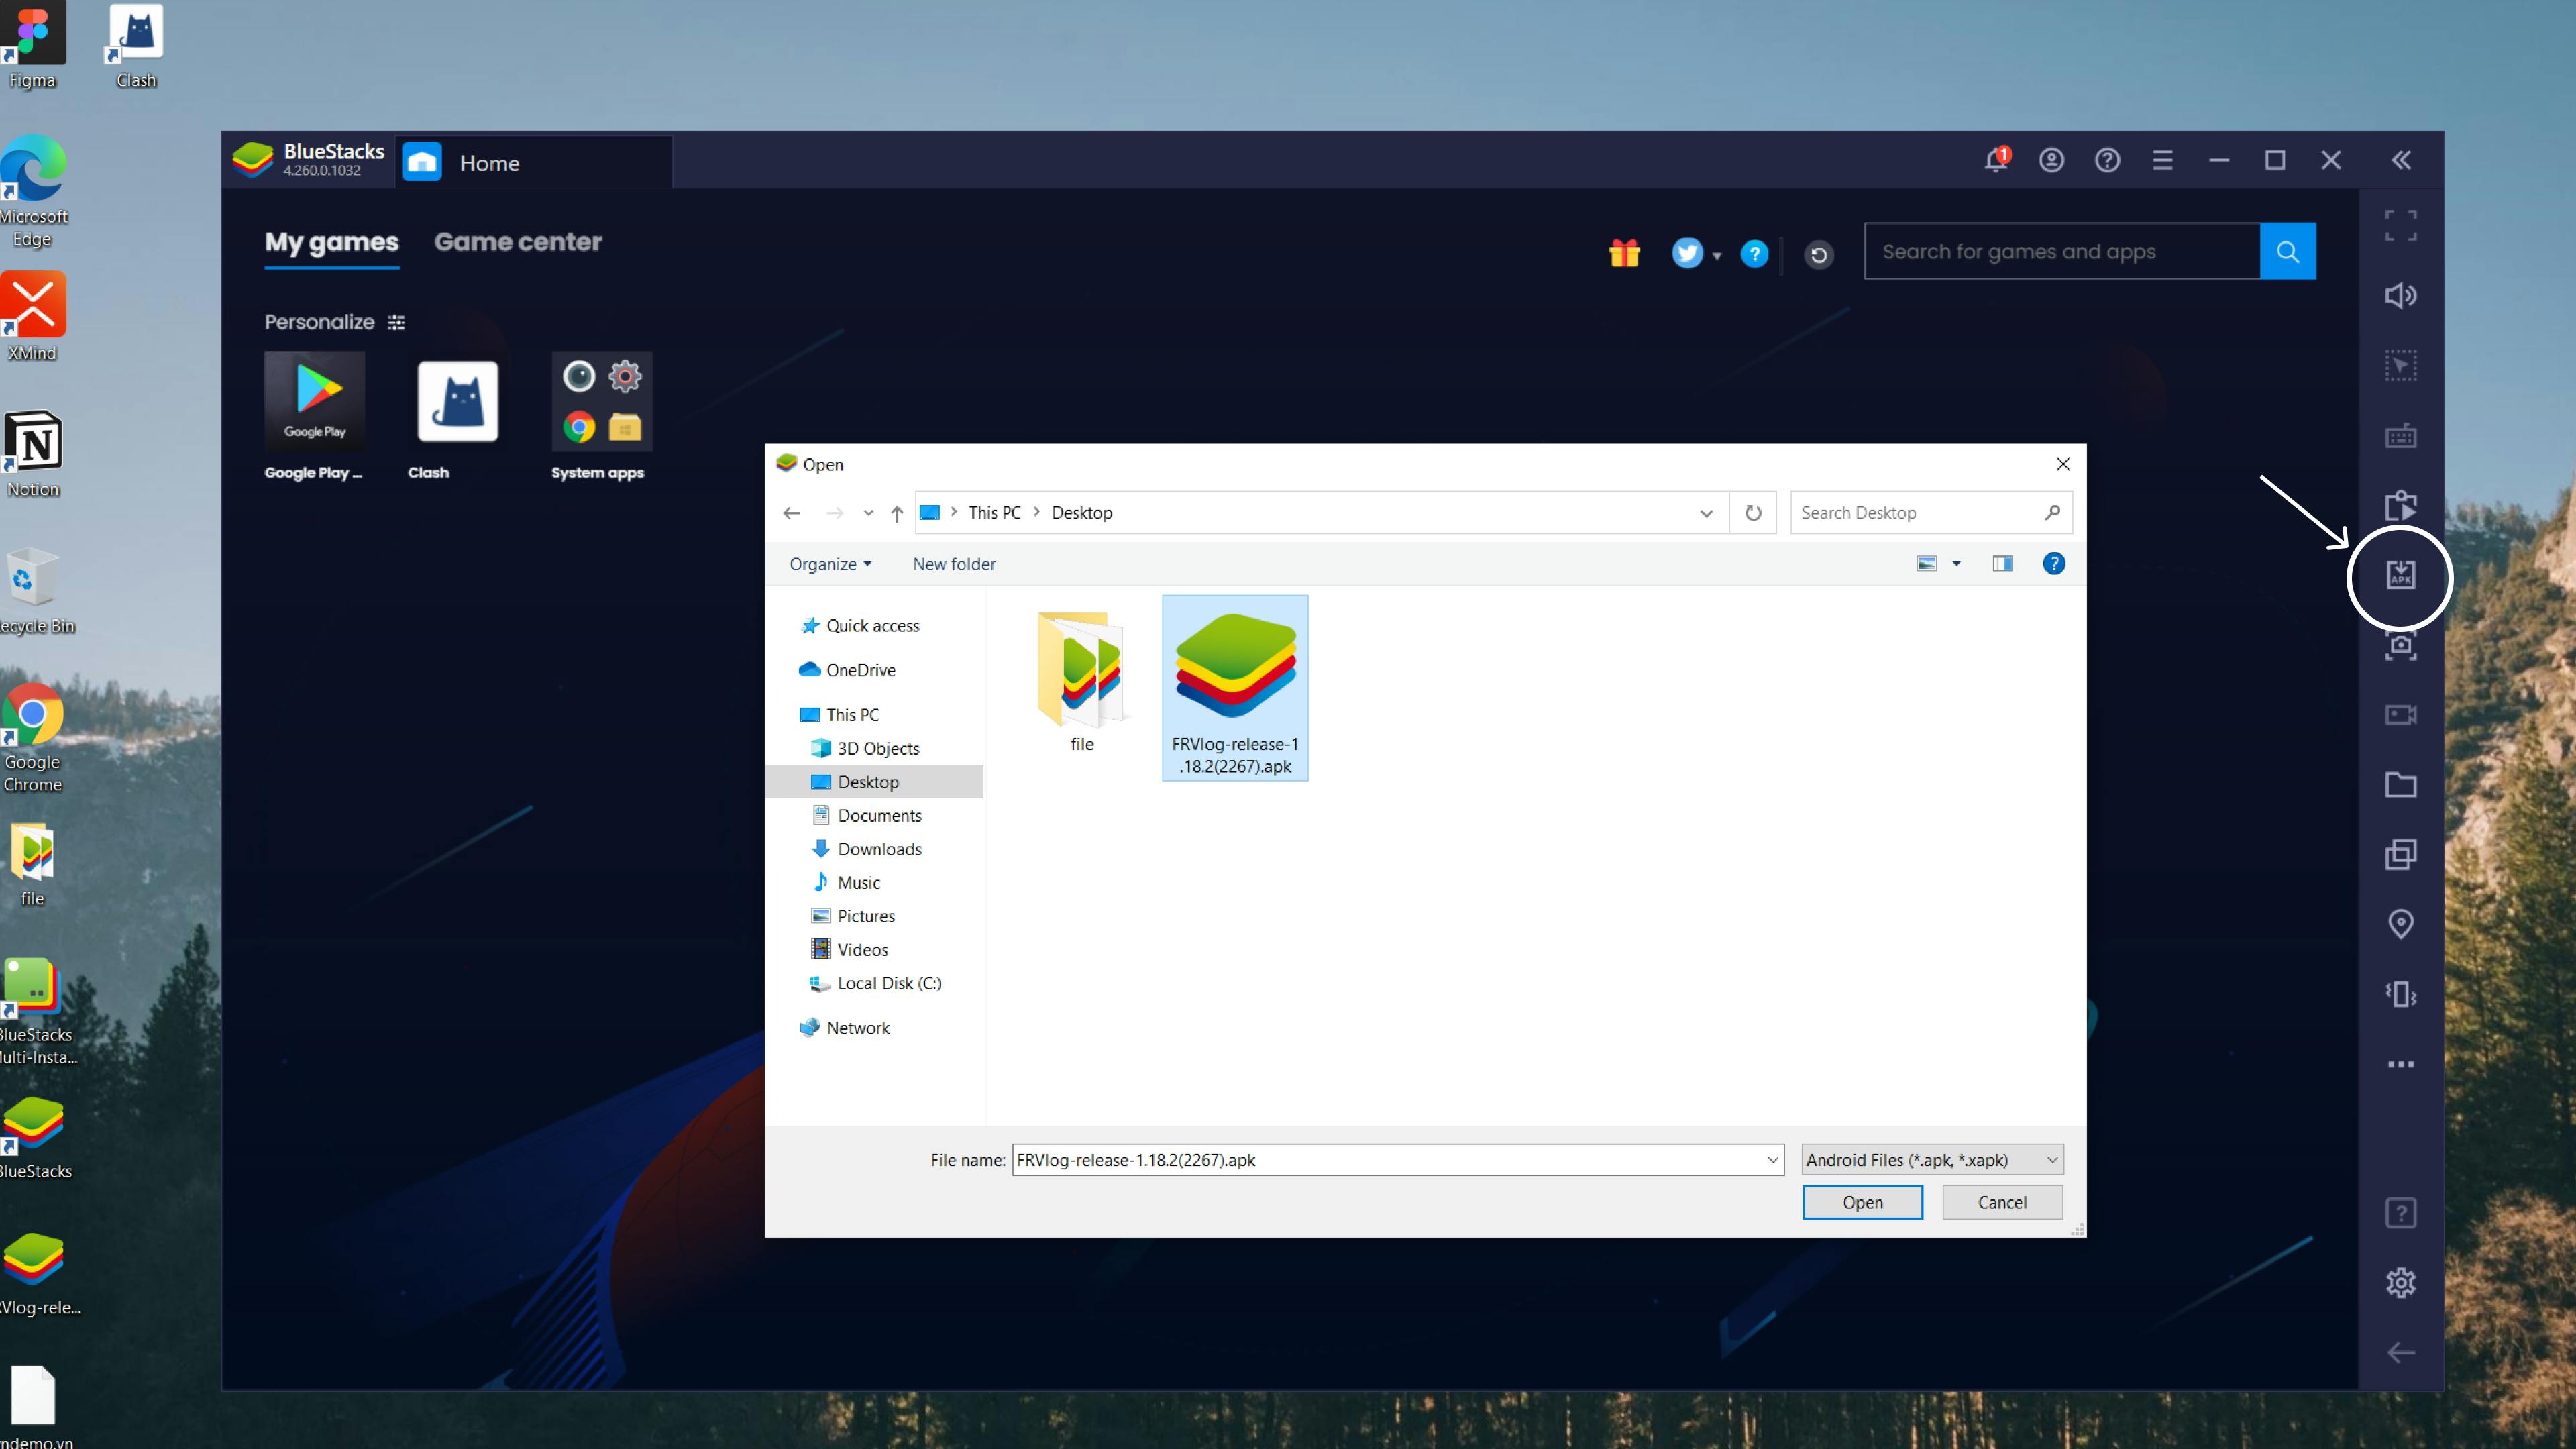Open the BlueStacks hamburger menu

click(2163, 160)
